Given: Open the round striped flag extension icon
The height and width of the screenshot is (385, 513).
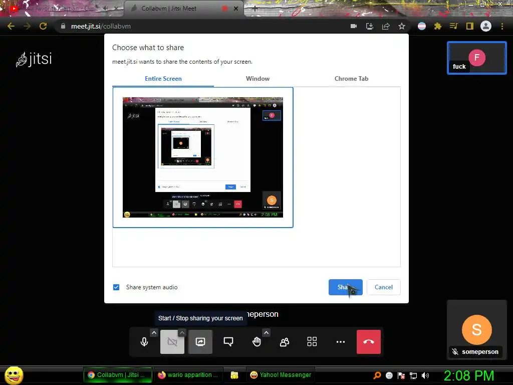Looking at the screenshot, I should coord(422,26).
